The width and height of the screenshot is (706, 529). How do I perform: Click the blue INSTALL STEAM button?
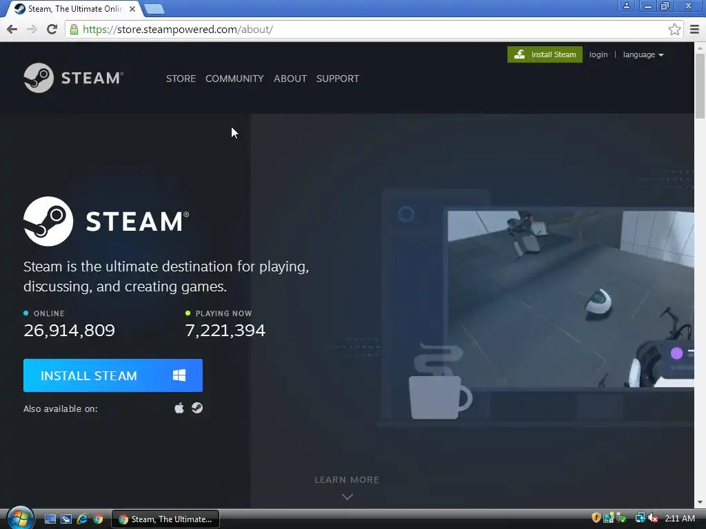coord(113,375)
